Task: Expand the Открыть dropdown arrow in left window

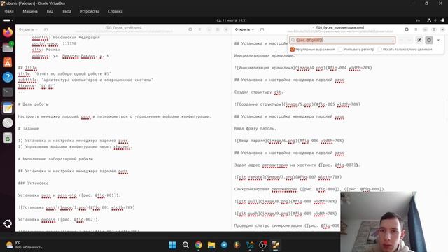Action: tap(36, 29)
